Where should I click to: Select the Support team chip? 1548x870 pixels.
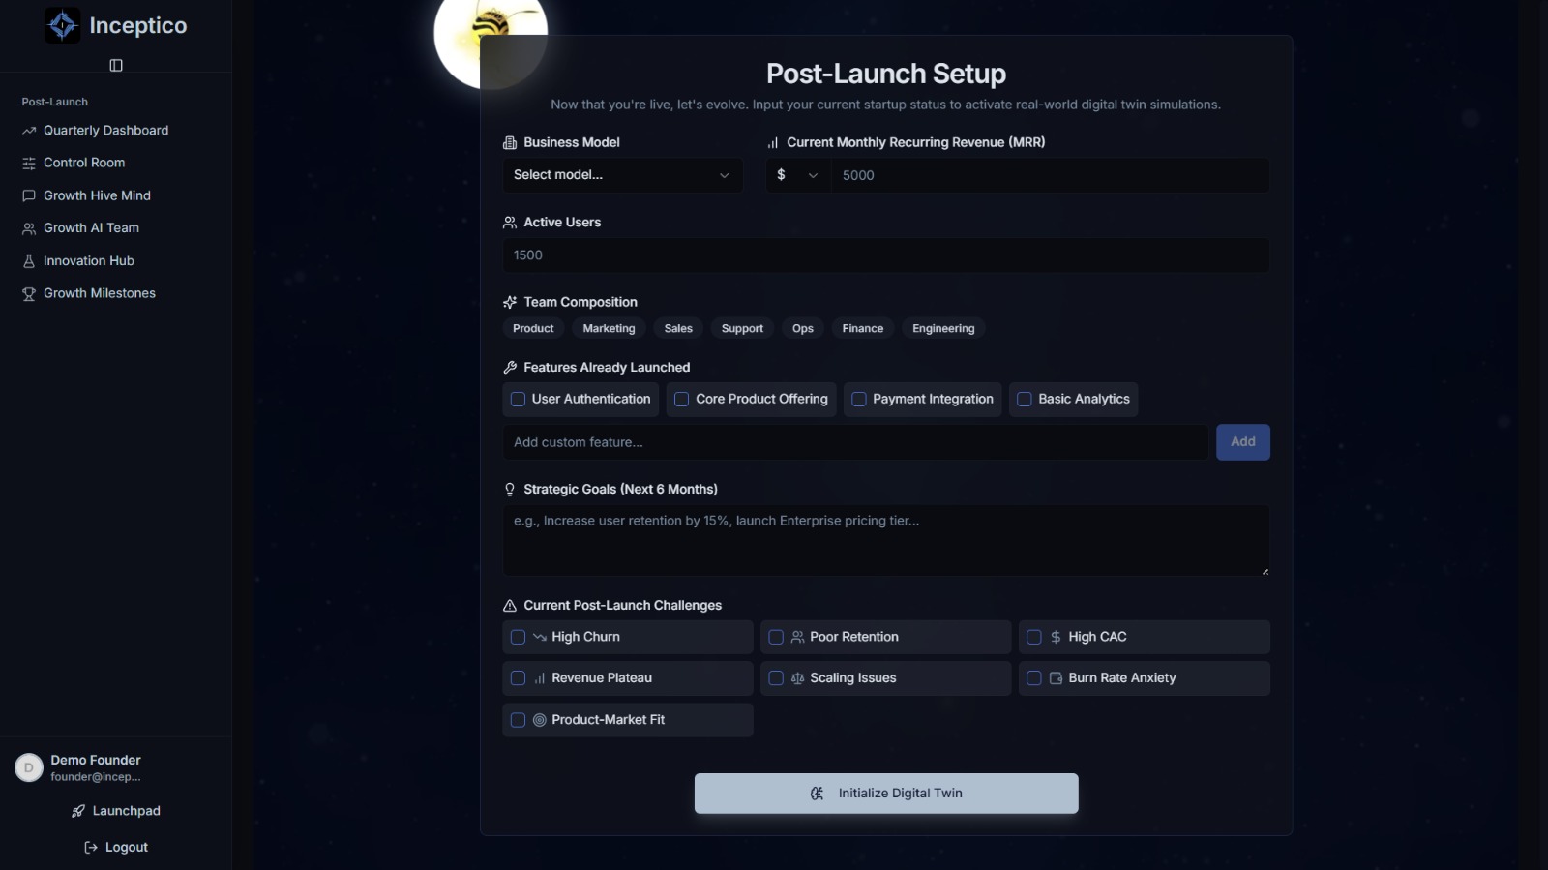click(742, 329)
